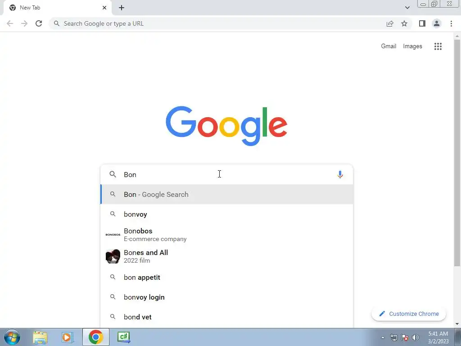Bookmark this tab with the star icon

(404, 23)
